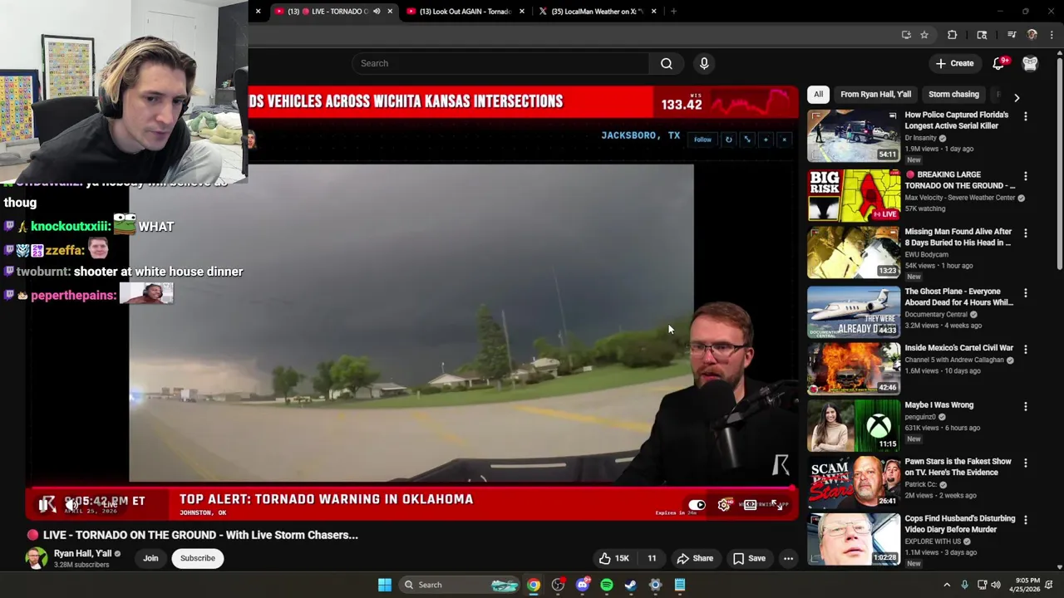Open options for Missing Man Found video
1064x598 pixels.
1025,233
